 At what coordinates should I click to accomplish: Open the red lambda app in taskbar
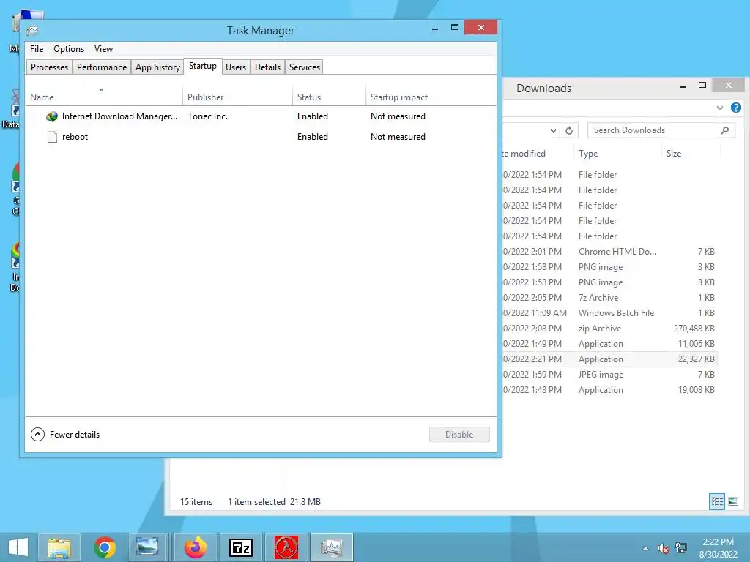click(x=286, y=547)
